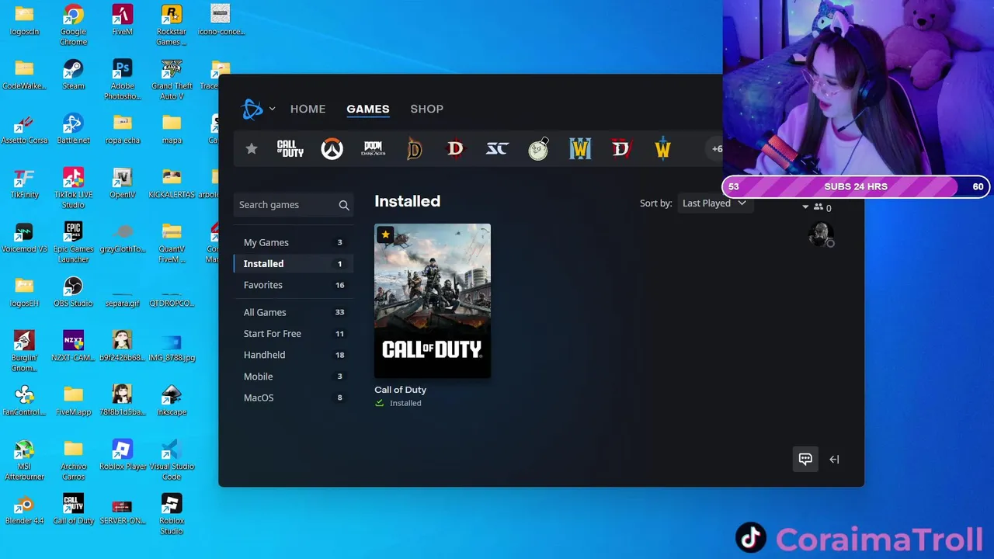This screenshot has height=559, width=994.
Task: Select All Games in the sidebar
Action: 294,312
